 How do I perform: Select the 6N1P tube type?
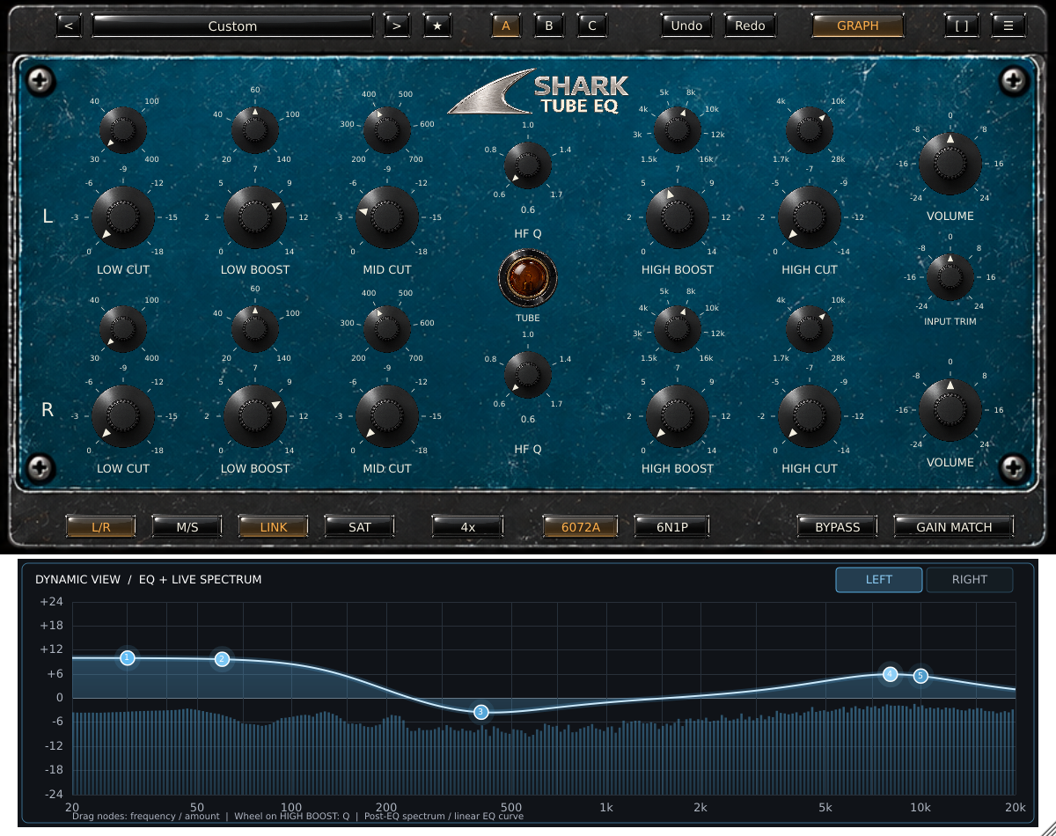[x=673, y=527]
